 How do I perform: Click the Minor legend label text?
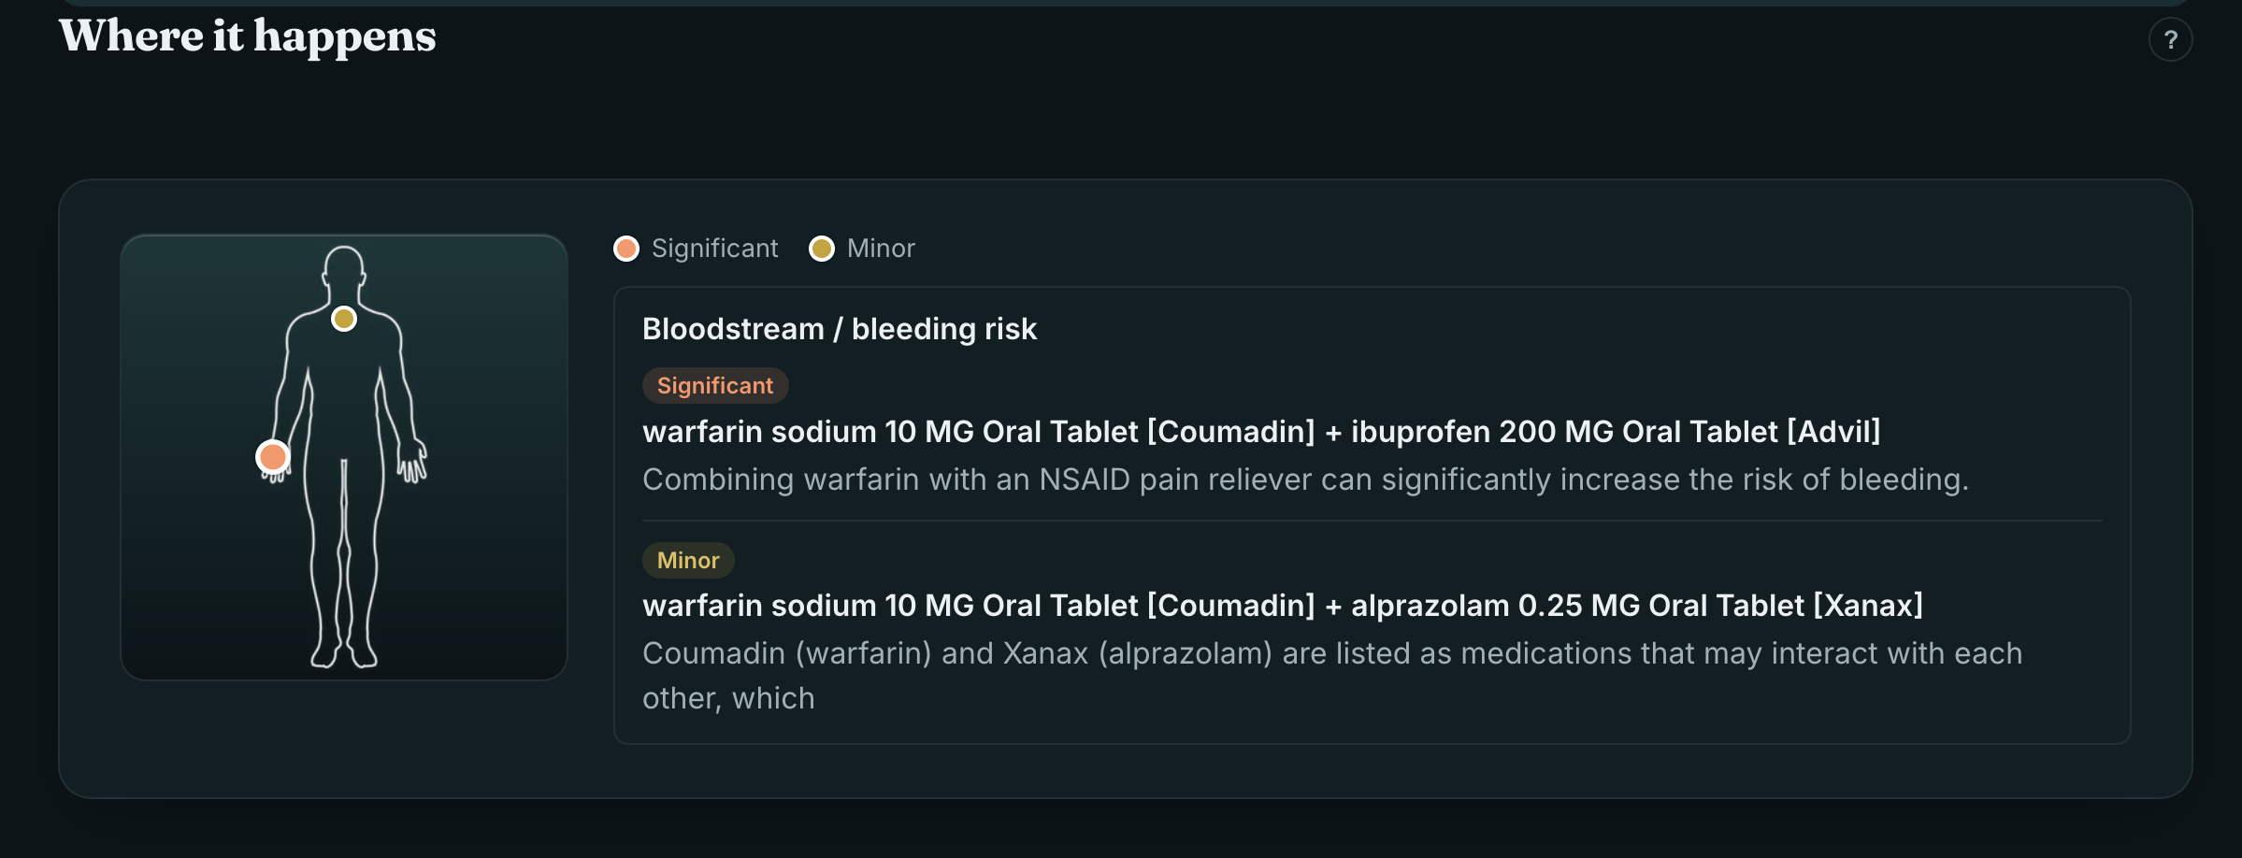881,249
